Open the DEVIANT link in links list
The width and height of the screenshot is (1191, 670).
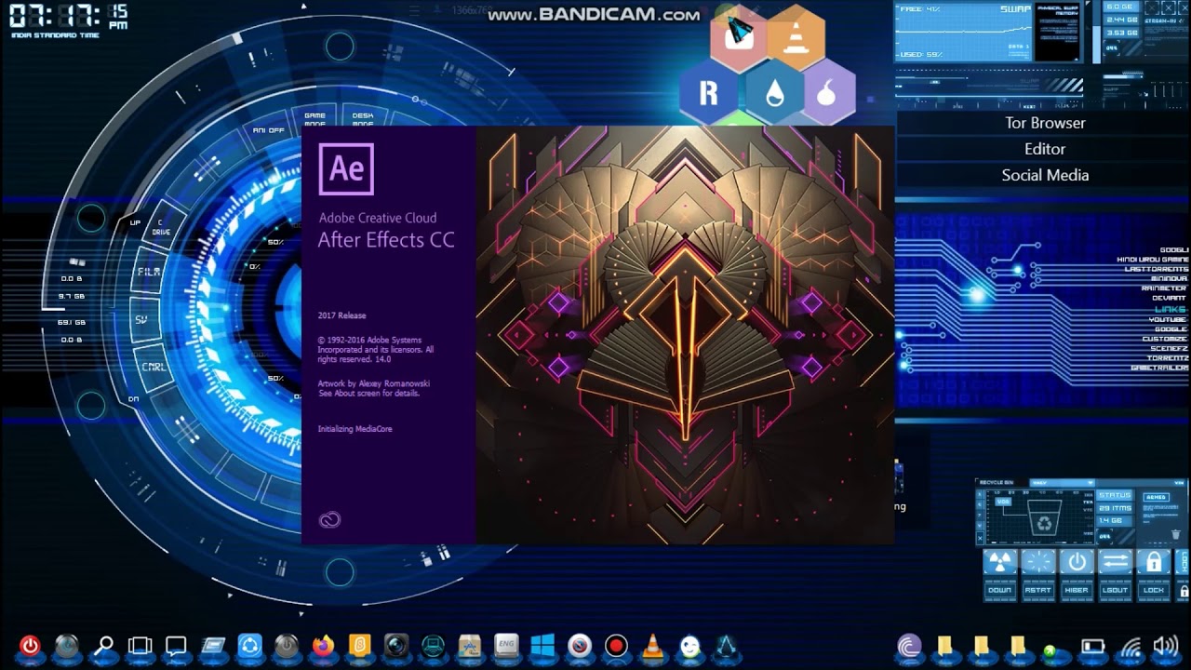pyautogui.click(x=1170, y=299)
